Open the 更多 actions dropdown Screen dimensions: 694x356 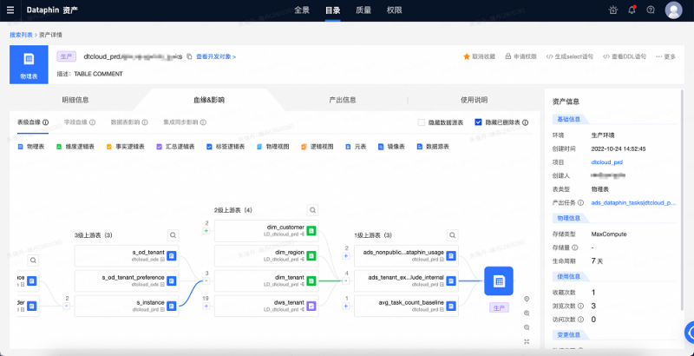[x=665, y=56]
